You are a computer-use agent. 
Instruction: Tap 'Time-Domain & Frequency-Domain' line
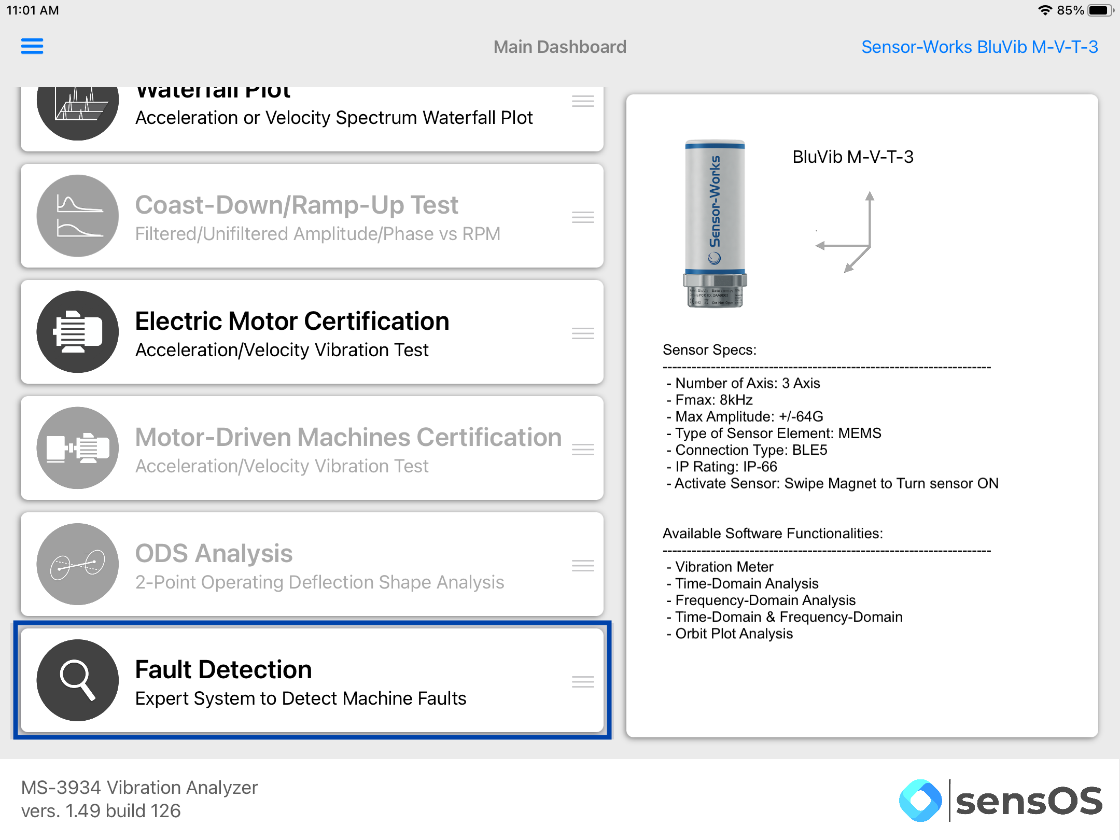(785, 617)
